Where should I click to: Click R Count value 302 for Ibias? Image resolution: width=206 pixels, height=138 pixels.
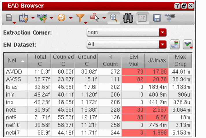(110, 87)
